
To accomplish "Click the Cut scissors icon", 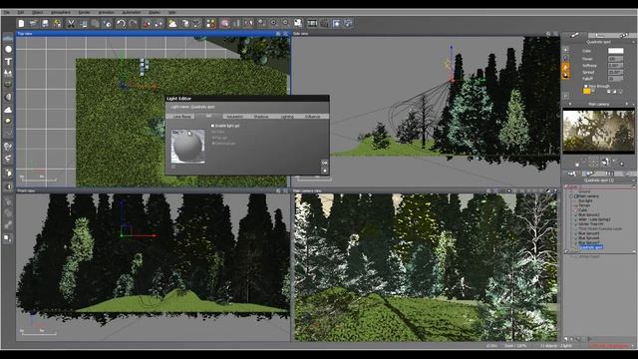I will click(x=71, y=24).
